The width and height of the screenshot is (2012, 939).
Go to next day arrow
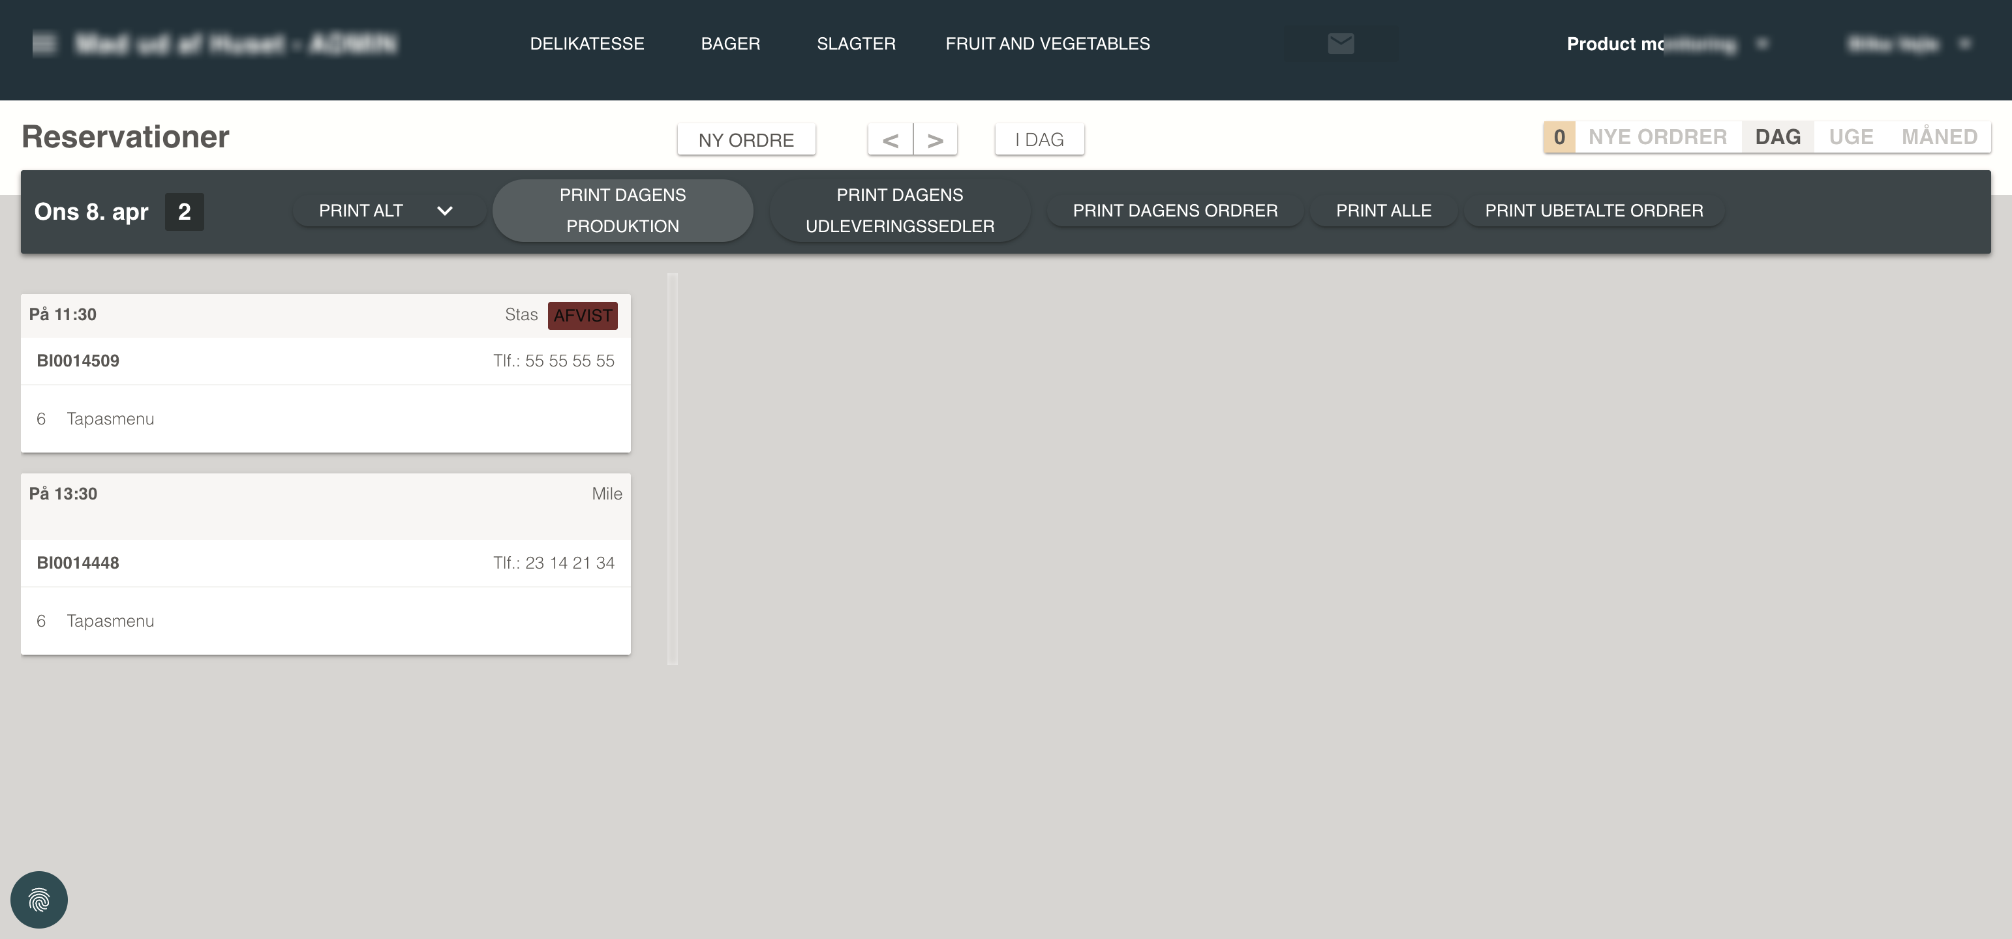coord(935,140)
